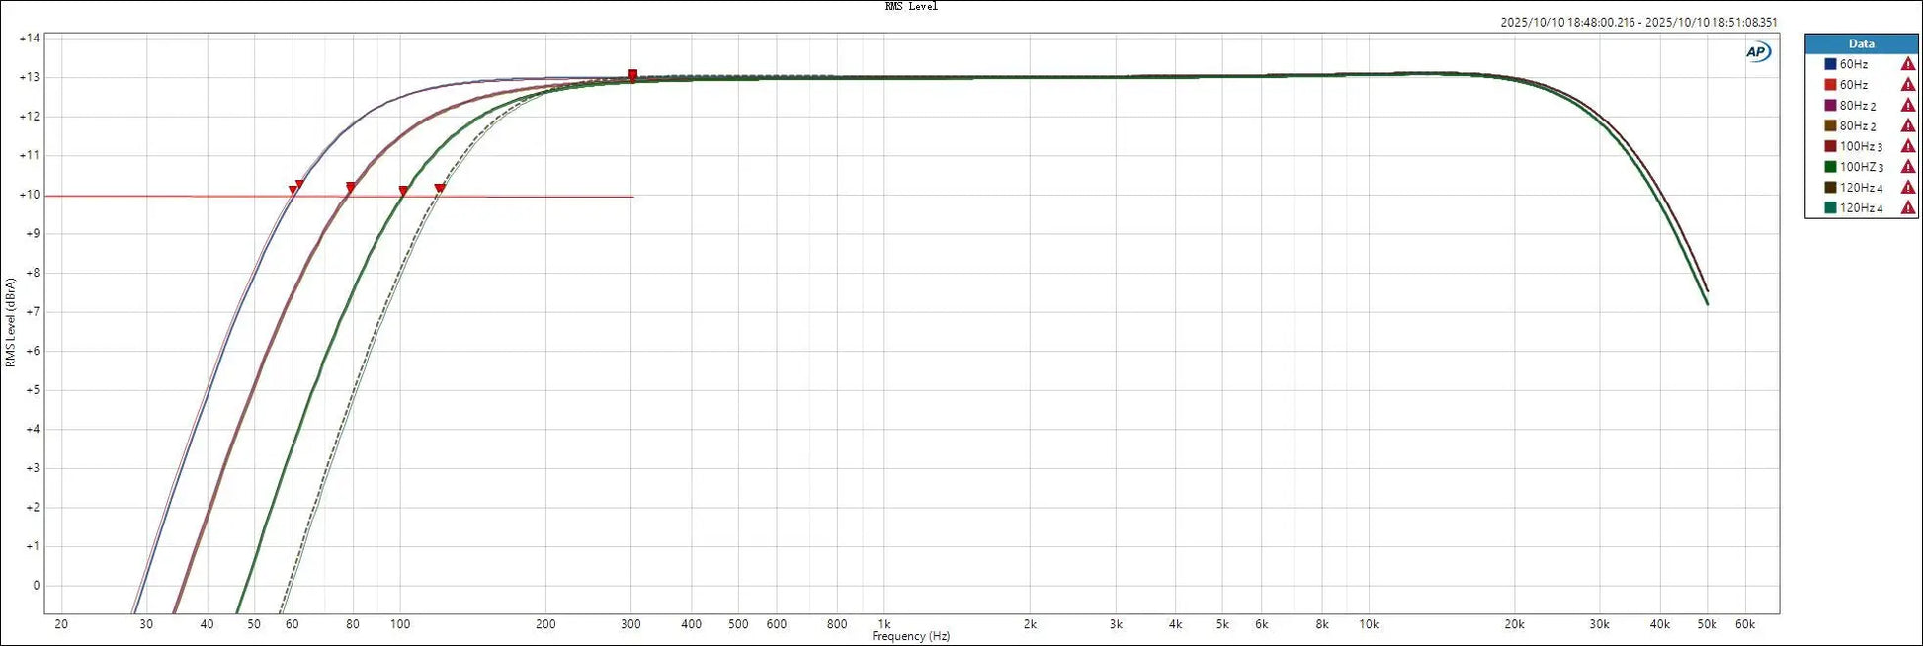Click warning triangle for dark red 100Hz 3
The height and width of the screenshot is (646, 1923).
(x=1907, y=147)
